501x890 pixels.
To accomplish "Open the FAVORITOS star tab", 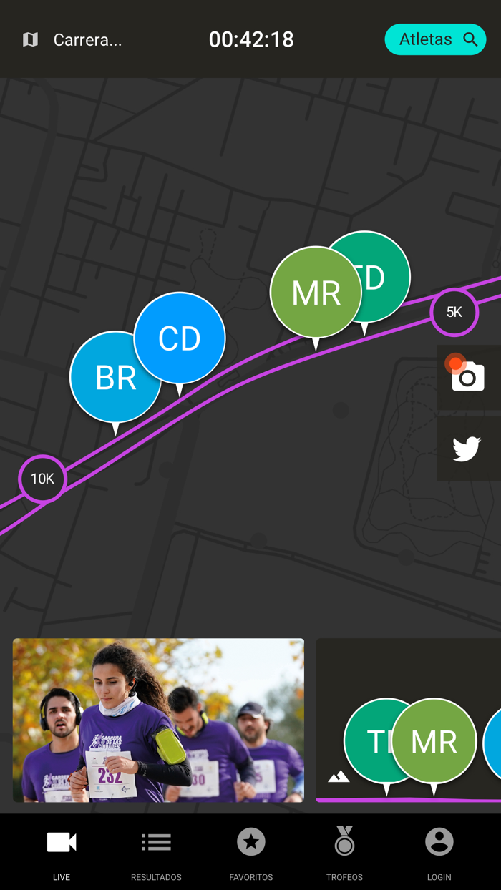I will [x=251, y=854].
